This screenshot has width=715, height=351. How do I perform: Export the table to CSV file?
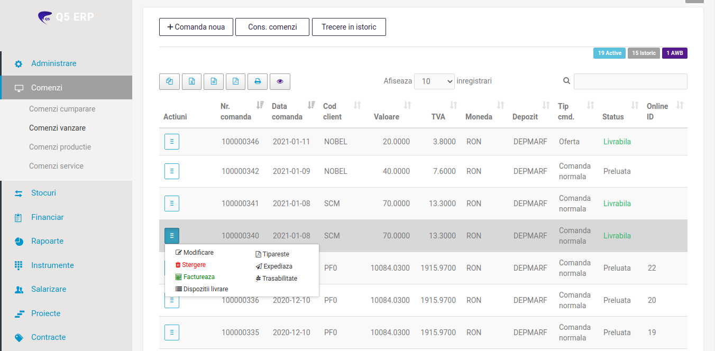pos(214,81)
